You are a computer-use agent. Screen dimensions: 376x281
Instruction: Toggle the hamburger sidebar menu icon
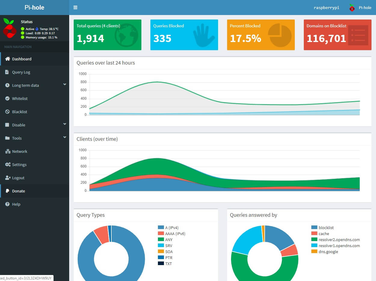click(x=75, y=8)
